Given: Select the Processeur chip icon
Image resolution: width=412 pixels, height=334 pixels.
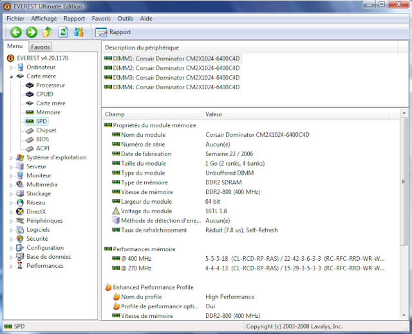Looking at the screenshot, I should point(30,85).
